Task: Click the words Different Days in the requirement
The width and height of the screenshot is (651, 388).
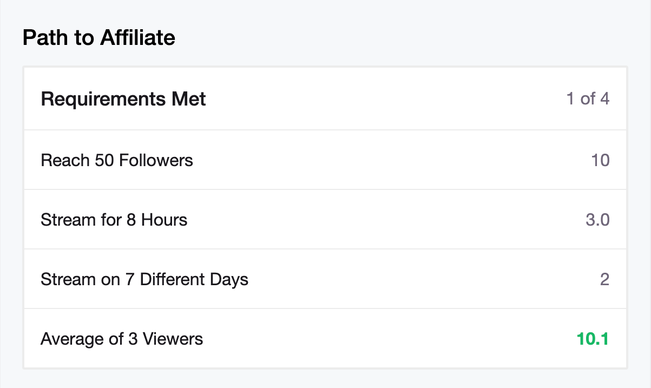Action: pos(194,279)
